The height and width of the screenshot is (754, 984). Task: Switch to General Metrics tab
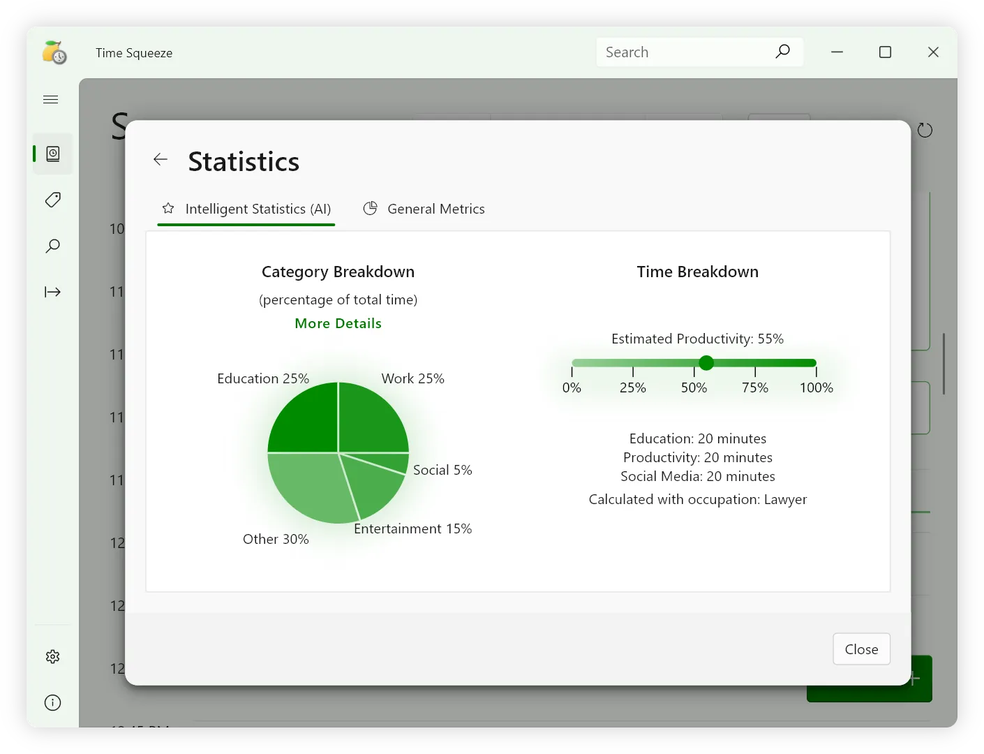coord(424,209)
